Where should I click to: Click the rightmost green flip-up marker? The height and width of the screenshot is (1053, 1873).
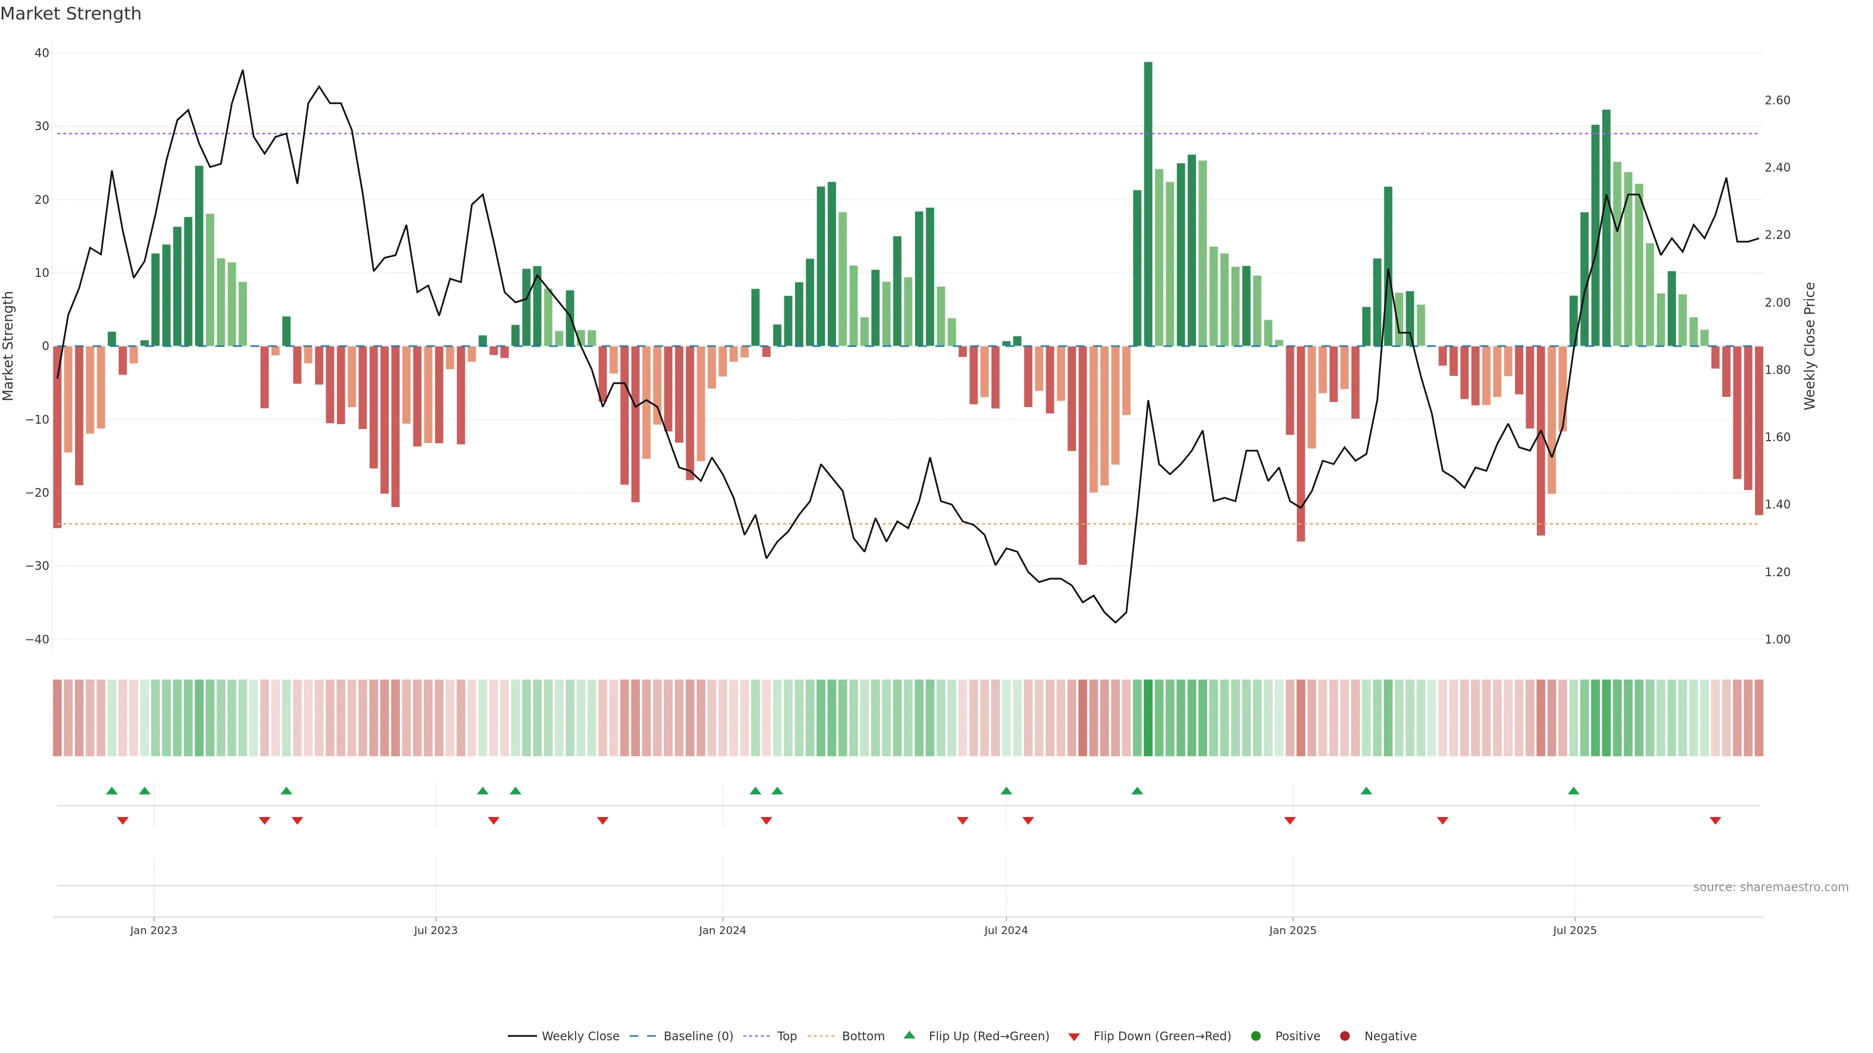[1574, 791]
